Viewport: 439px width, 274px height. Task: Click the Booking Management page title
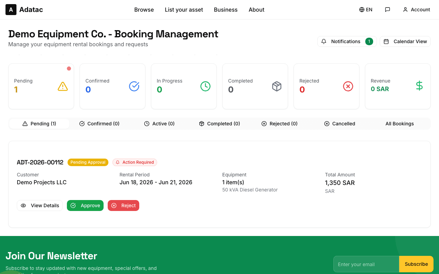[x=113, y=34]
